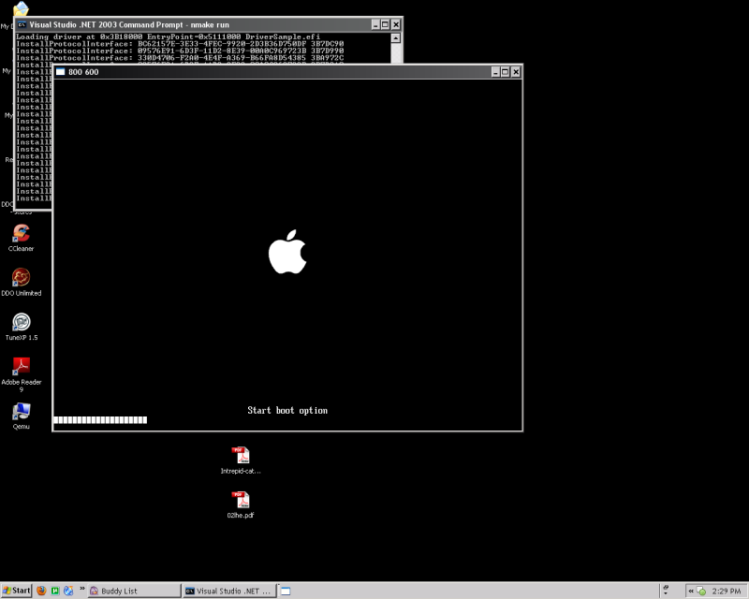This screenshot has width=749, height=599.
Task: Maximize the Visual Studio Command Prompt window
Action: (x=385, y=24)
